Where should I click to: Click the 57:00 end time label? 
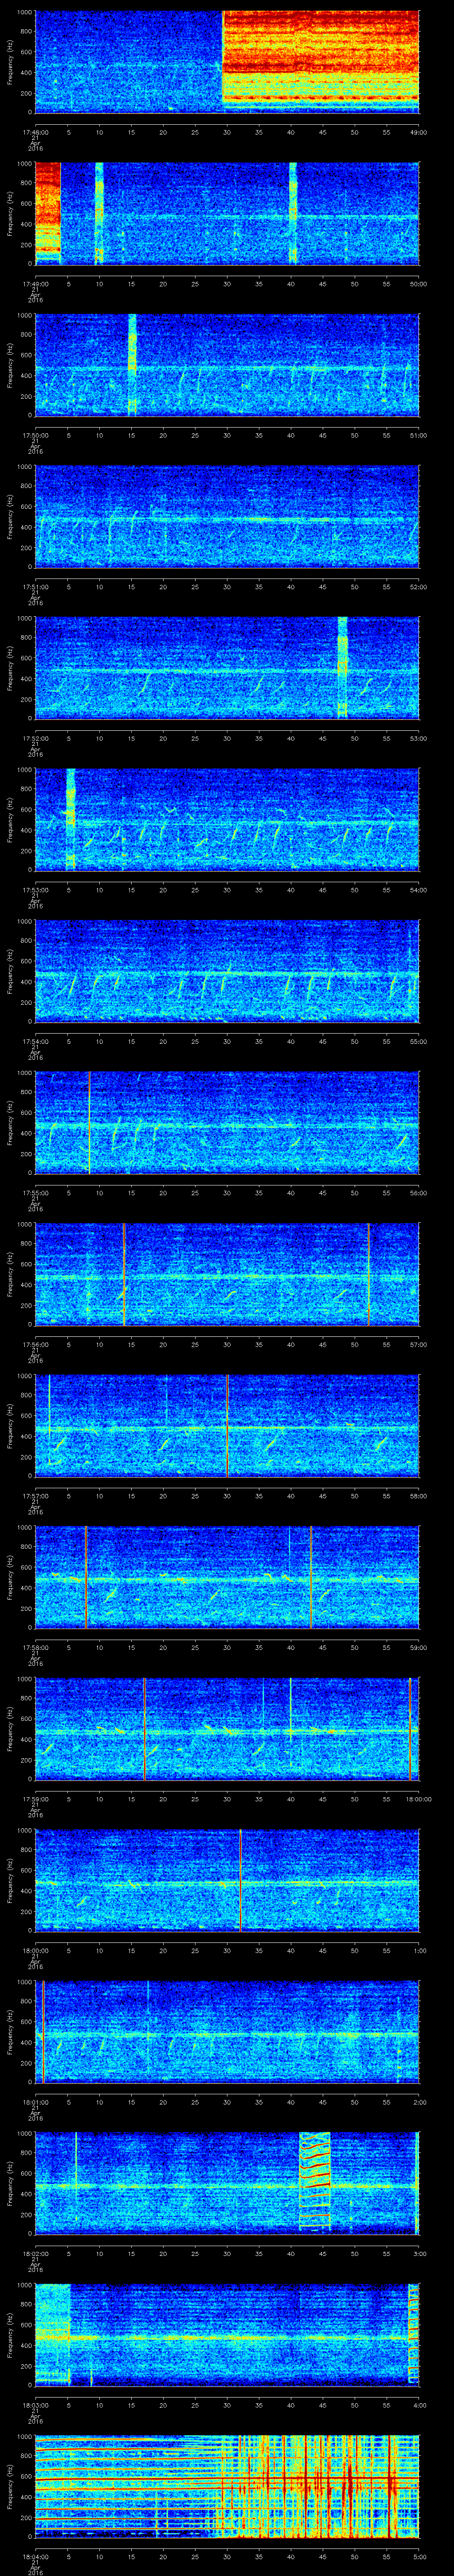[x=419, y=1344]
